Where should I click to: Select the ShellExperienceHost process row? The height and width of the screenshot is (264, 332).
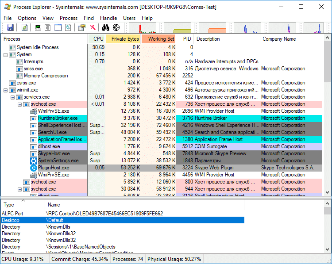[x=162, y=126]
